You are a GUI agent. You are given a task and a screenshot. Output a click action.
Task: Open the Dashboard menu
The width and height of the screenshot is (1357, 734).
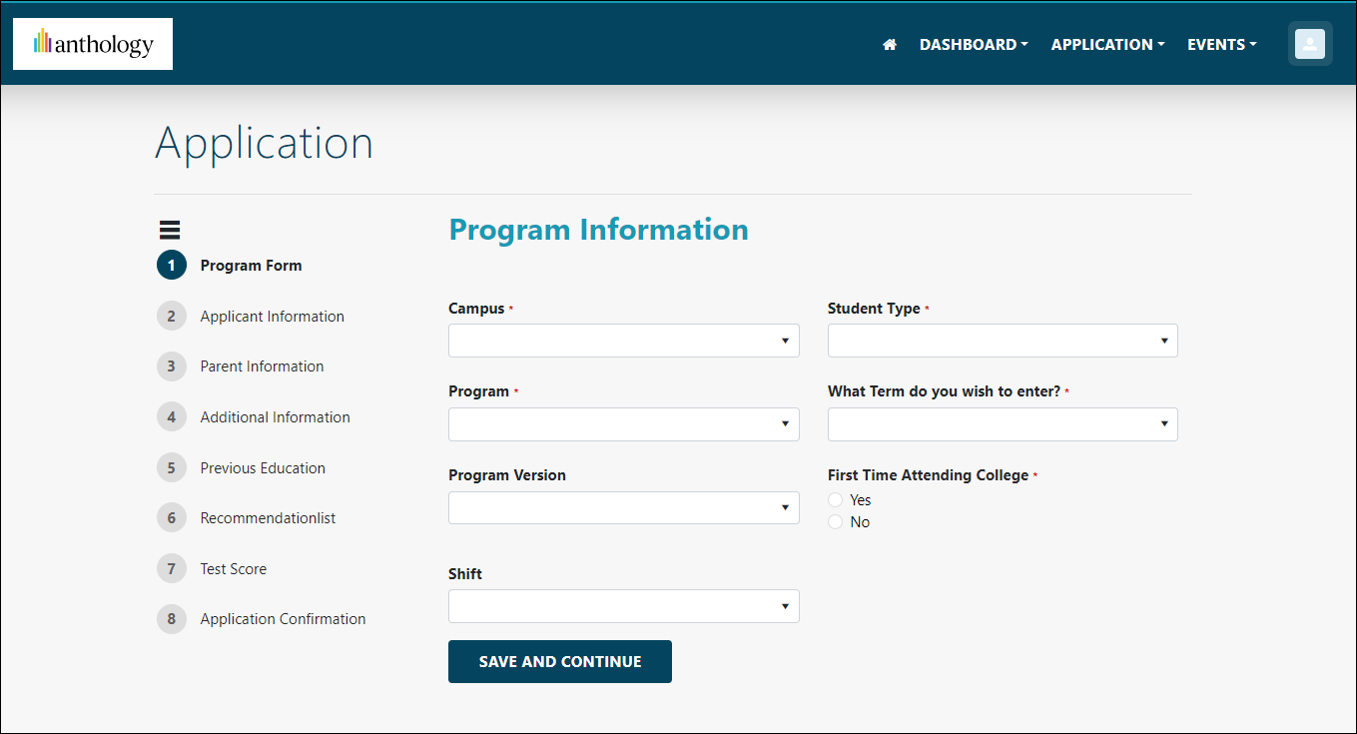(973, 45)
